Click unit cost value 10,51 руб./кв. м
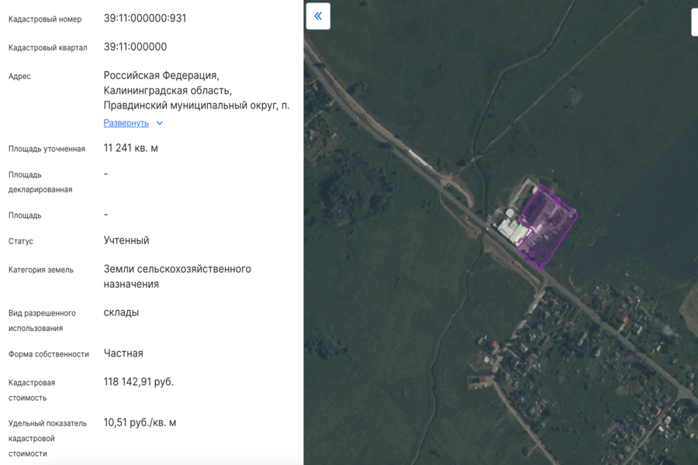 tap(140, 422)
